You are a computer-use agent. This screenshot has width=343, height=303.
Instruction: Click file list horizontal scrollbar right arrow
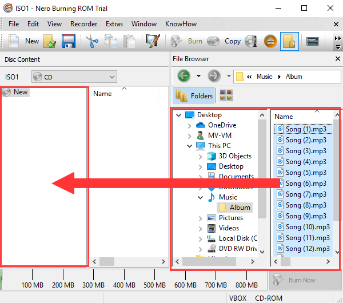click(328, 261)
